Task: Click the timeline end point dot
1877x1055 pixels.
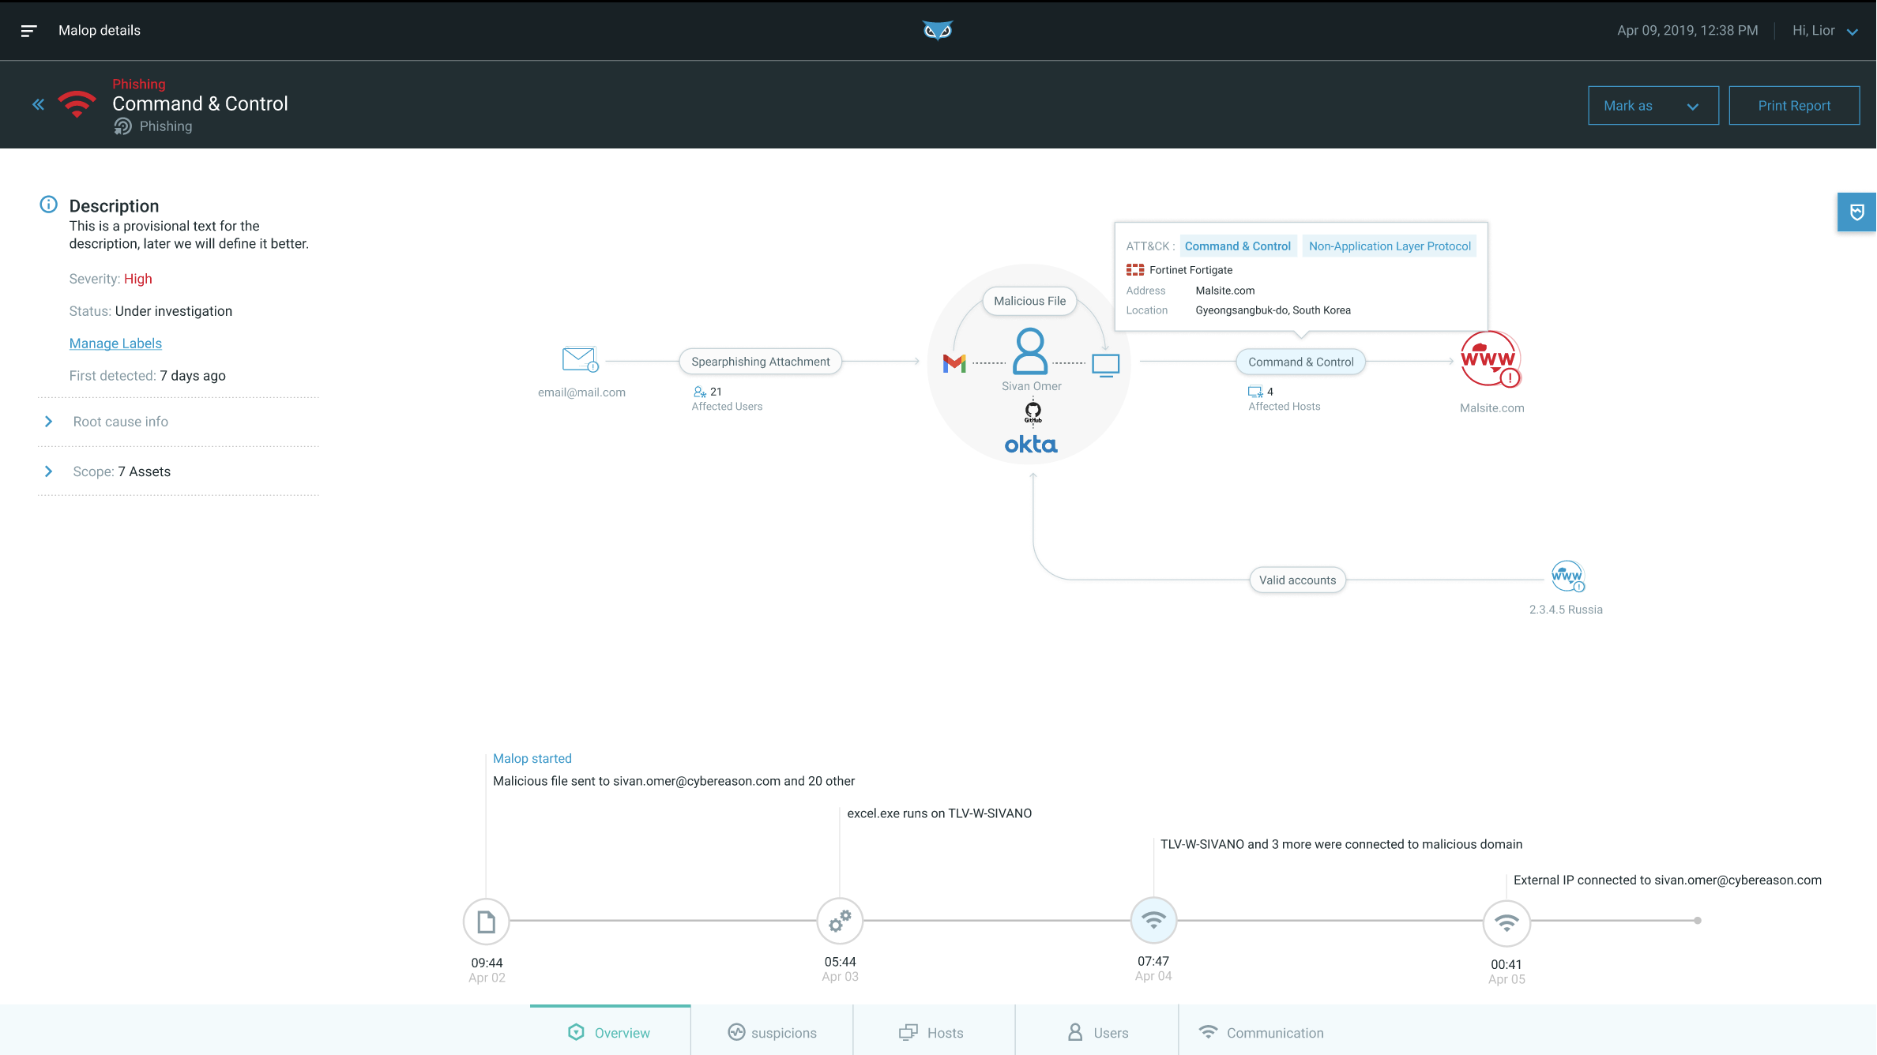Action: tap(1698, 921)
